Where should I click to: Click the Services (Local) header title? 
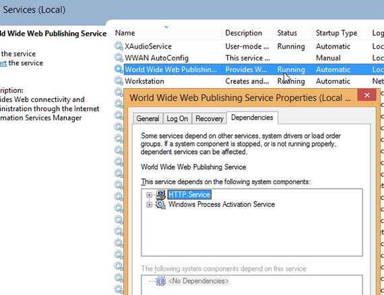click(x=34, y=10)
